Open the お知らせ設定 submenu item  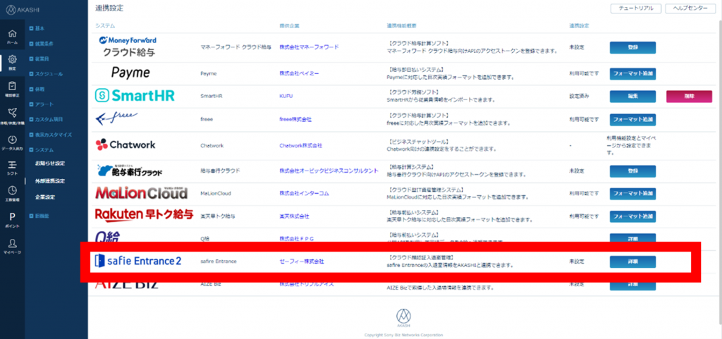click(50, 164)
